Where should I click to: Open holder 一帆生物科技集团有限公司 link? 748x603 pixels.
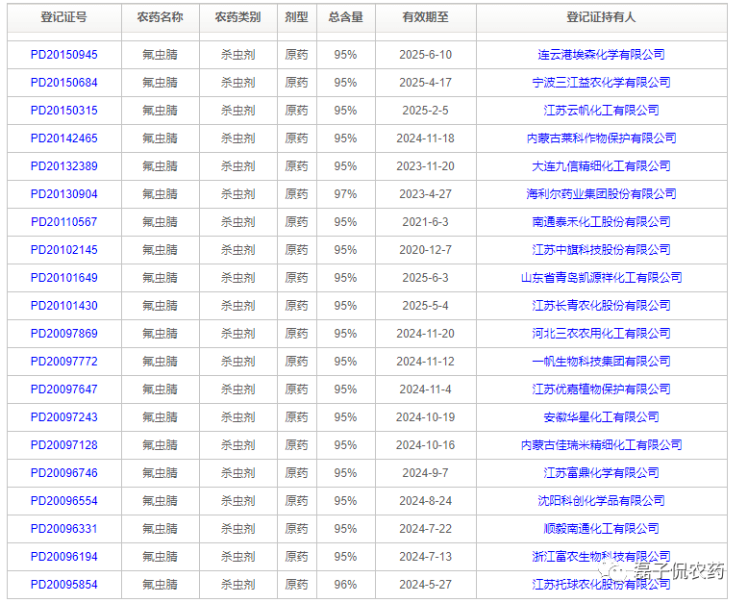click(601, 362)
